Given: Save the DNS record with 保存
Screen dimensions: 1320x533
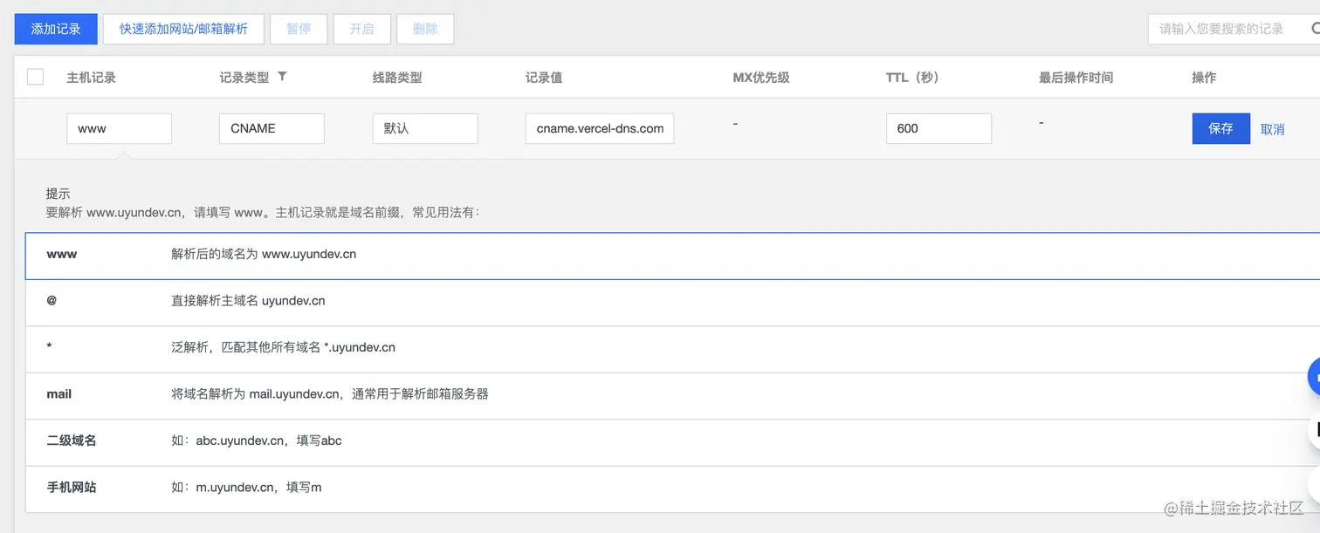Looking at the screenshot, I should [1220, 128].
